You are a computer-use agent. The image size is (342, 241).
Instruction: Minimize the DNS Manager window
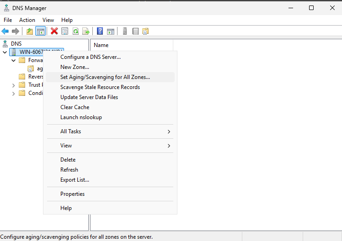coord(291,8)
